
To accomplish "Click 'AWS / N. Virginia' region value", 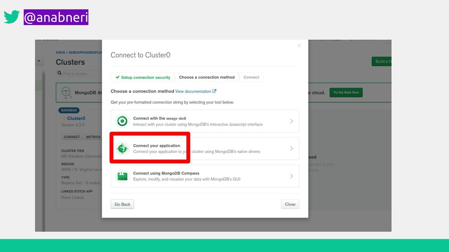I will click(x=81, y=169).
